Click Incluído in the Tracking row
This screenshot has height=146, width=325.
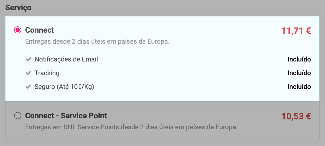pos(299,73)
